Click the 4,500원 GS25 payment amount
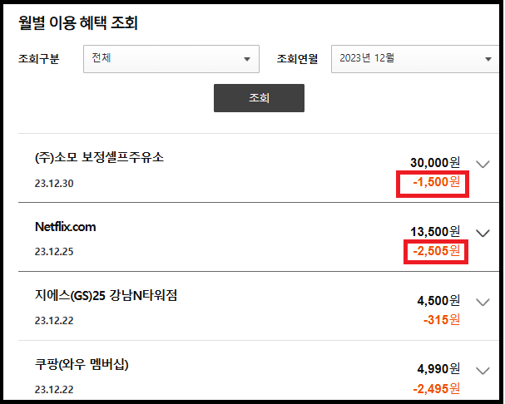This screenshot has height=404, width=505. (438, 300)
